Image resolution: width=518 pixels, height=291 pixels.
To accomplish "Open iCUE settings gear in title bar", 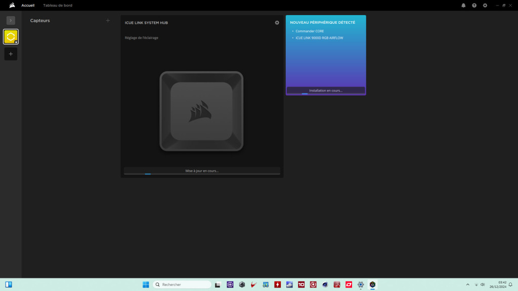I will (x=485, y=5).
